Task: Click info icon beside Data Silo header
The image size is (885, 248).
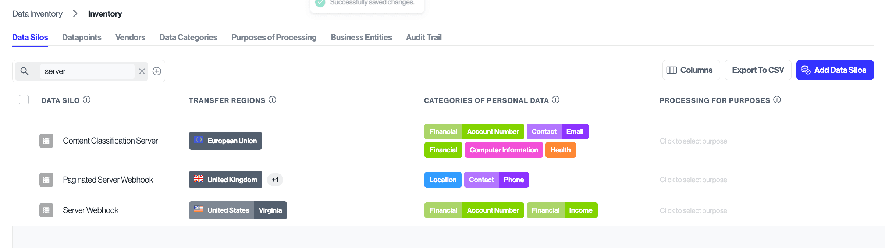Action: pyautogui.click(x=86, y=100)
